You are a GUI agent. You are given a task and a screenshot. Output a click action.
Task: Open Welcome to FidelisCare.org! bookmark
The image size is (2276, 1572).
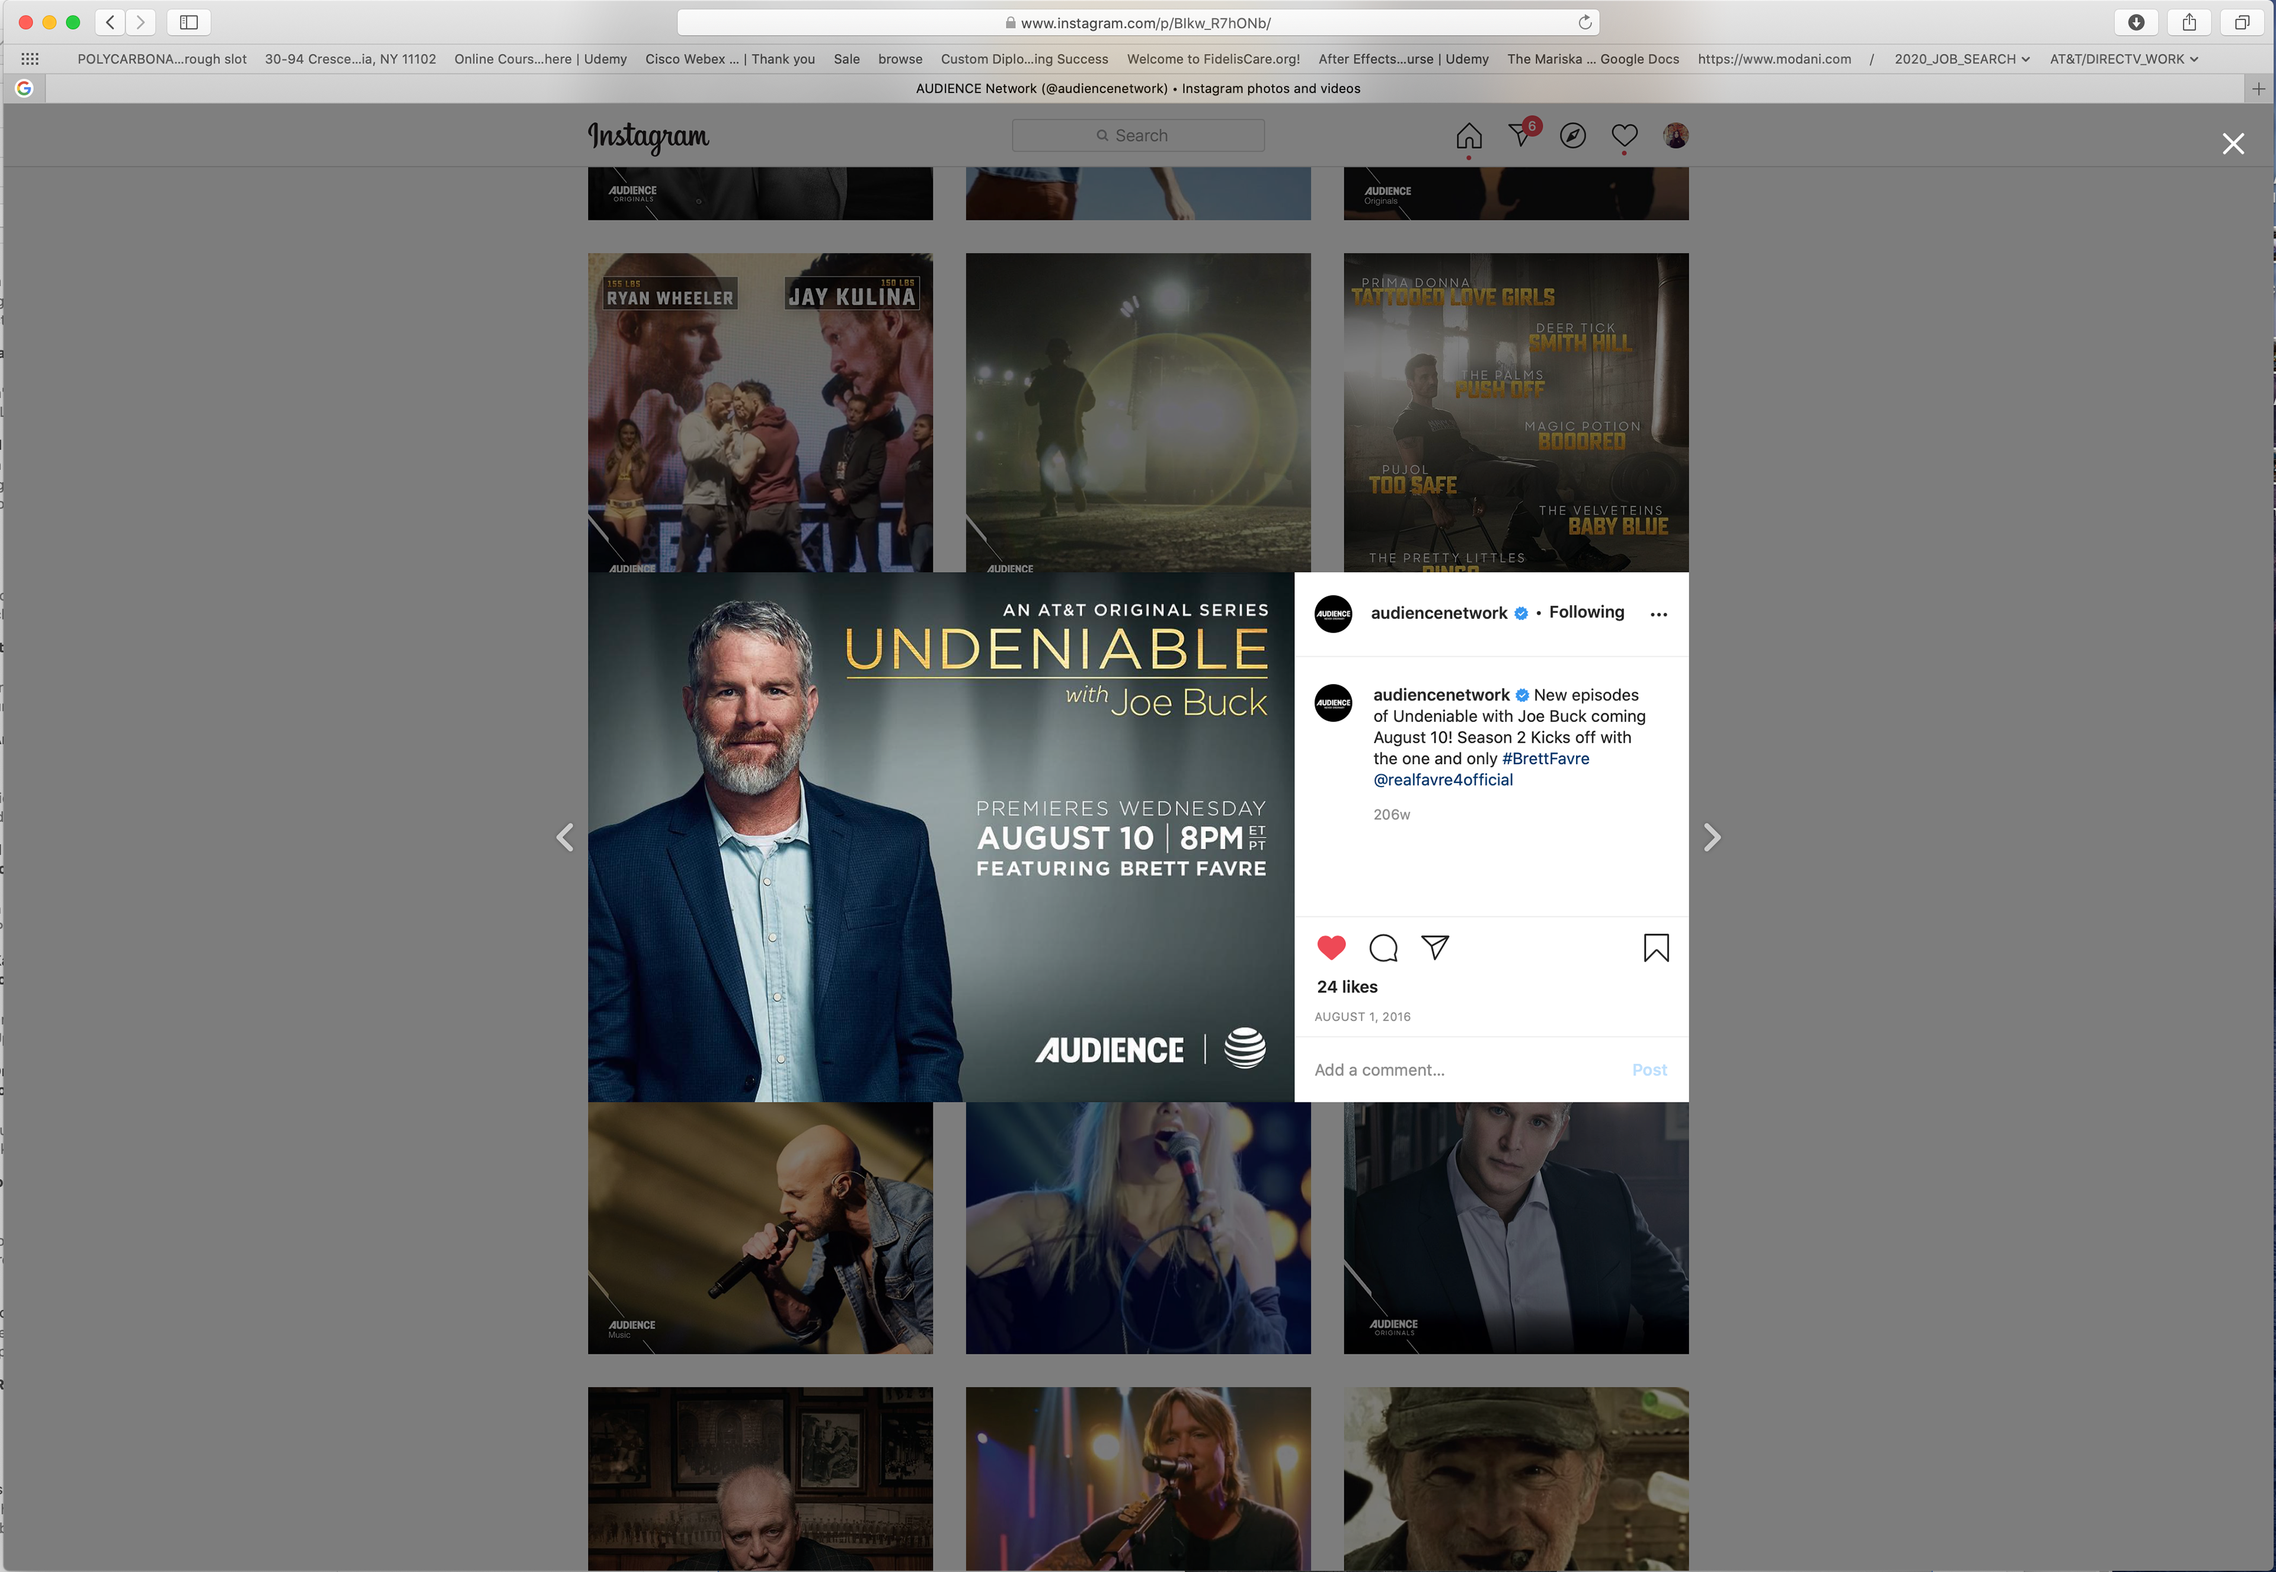(x=1212, y=59)
